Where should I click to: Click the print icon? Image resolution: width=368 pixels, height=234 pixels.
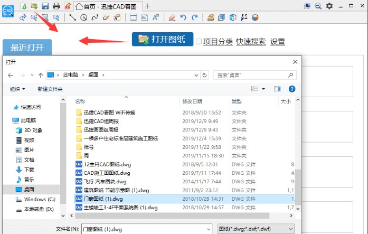tap(56, 6)
